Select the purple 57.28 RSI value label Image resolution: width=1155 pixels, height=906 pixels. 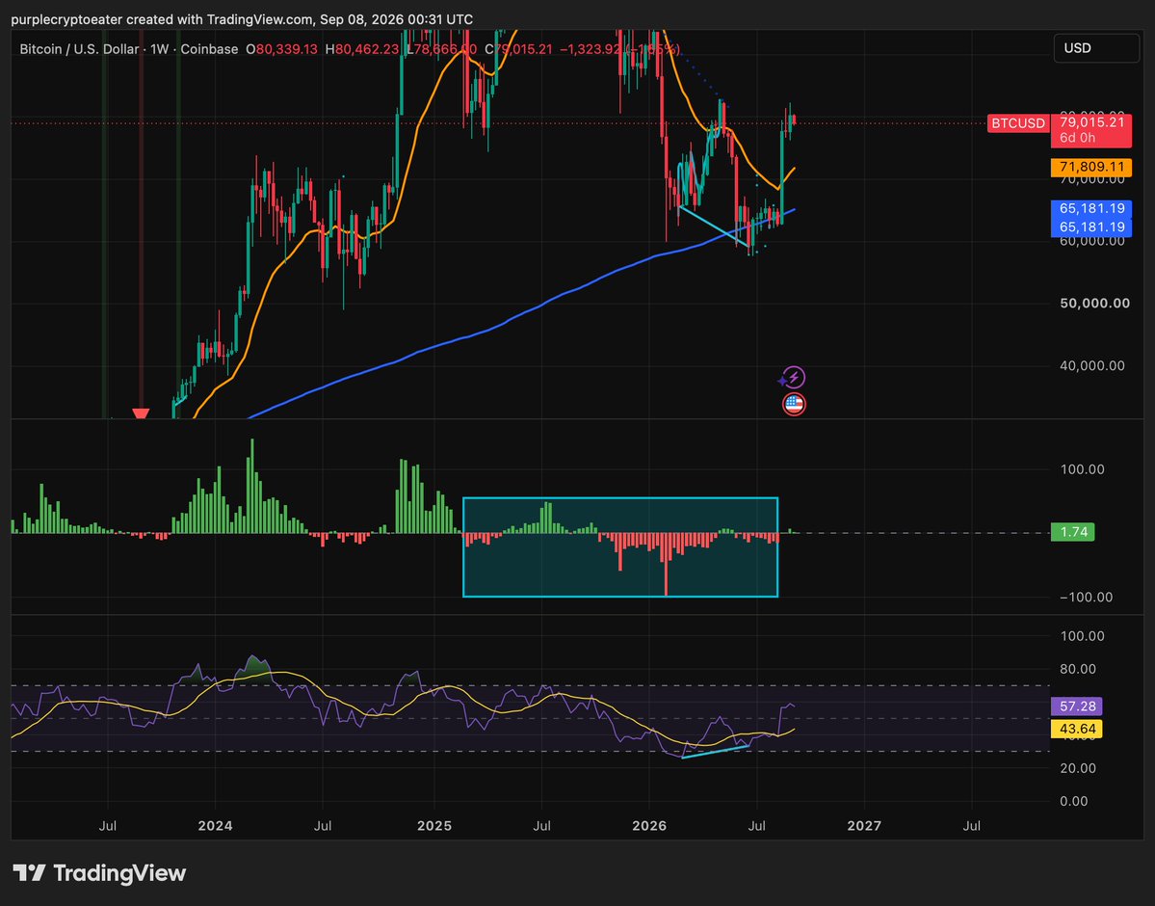tap(1076, 706)
